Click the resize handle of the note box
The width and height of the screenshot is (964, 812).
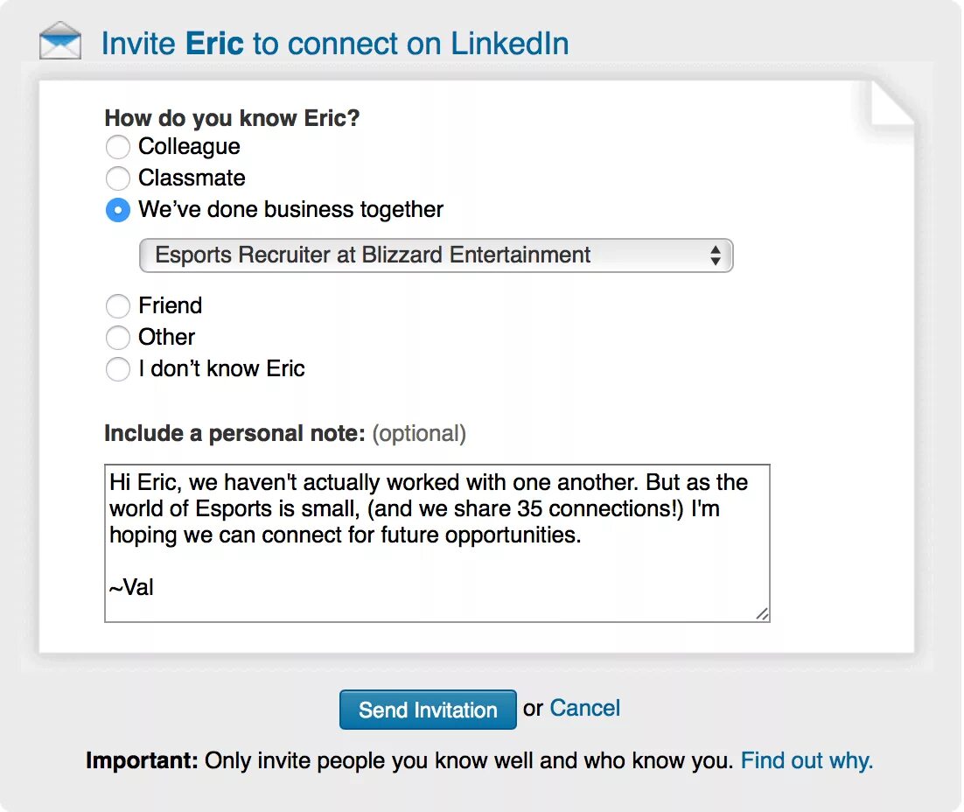[x=762, y=614]
